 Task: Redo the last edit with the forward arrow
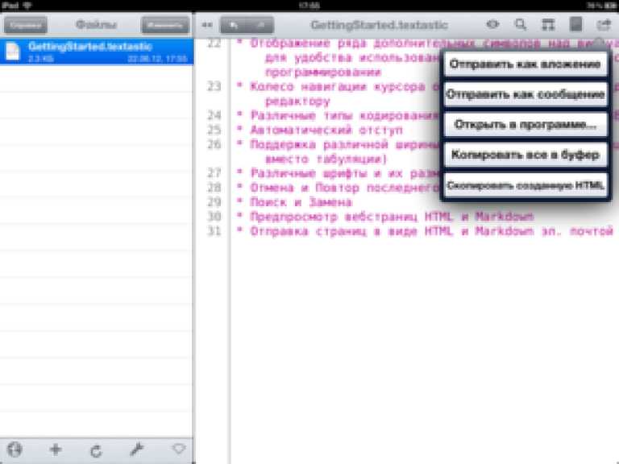tap(260, 25)
